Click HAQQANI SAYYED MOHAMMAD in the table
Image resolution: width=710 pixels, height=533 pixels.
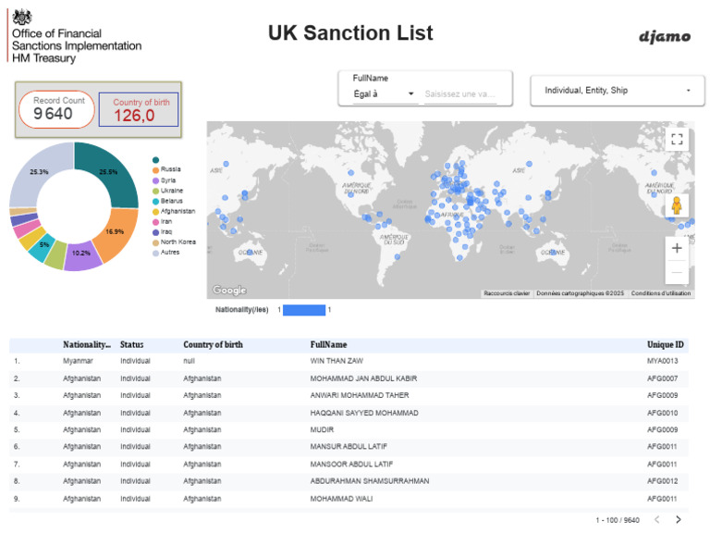point(364,413)
